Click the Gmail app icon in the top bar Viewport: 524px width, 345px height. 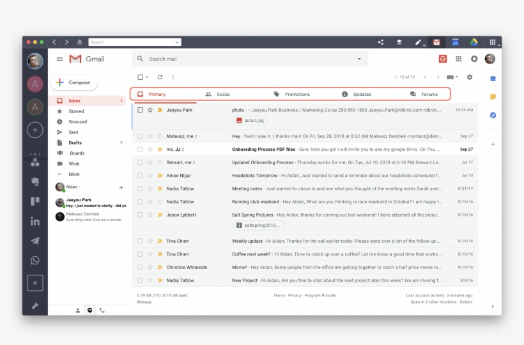coord(436,42)
